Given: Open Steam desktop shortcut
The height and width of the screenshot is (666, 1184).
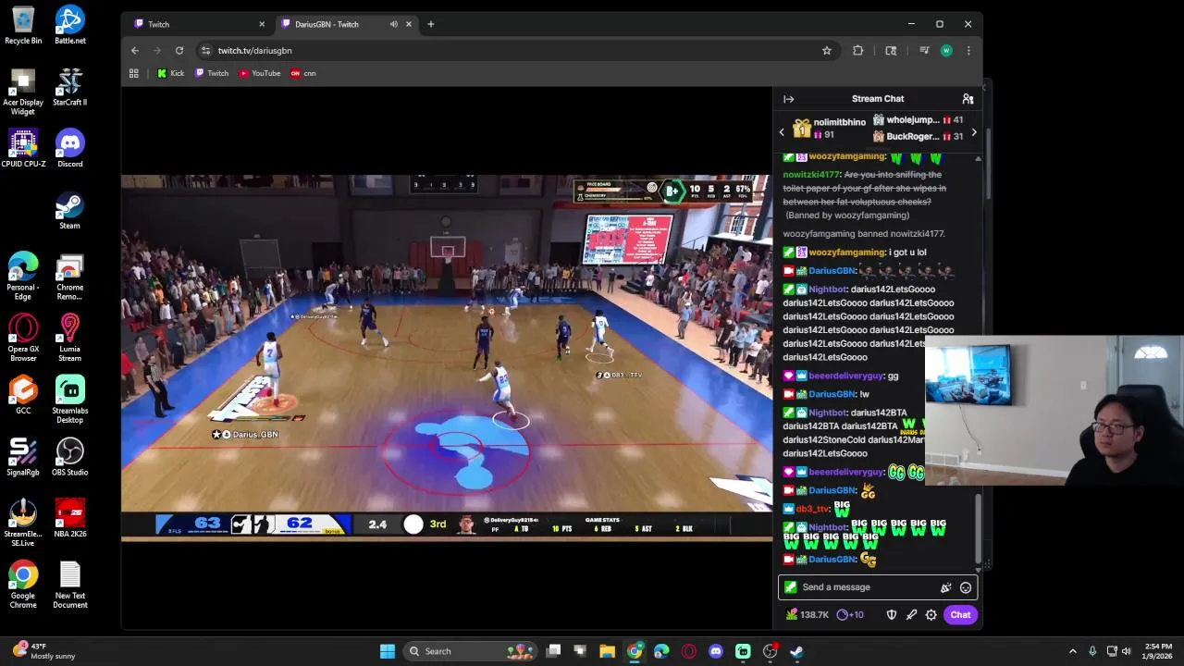Looking at the screenshot, I should 70,210.
